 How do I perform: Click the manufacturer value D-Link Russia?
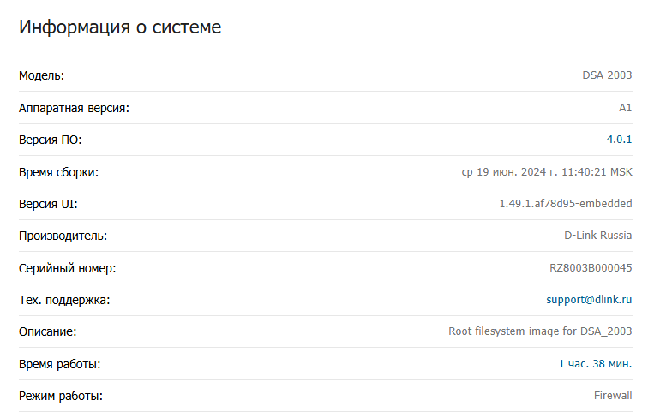click(597, 236)
